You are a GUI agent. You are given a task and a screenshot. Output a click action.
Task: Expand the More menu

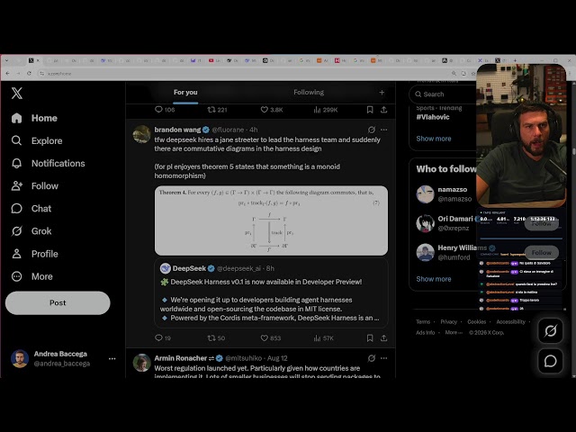coord(32,276)
